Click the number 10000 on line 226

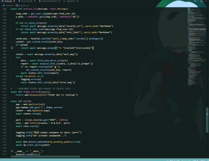[x=62, y=120]
